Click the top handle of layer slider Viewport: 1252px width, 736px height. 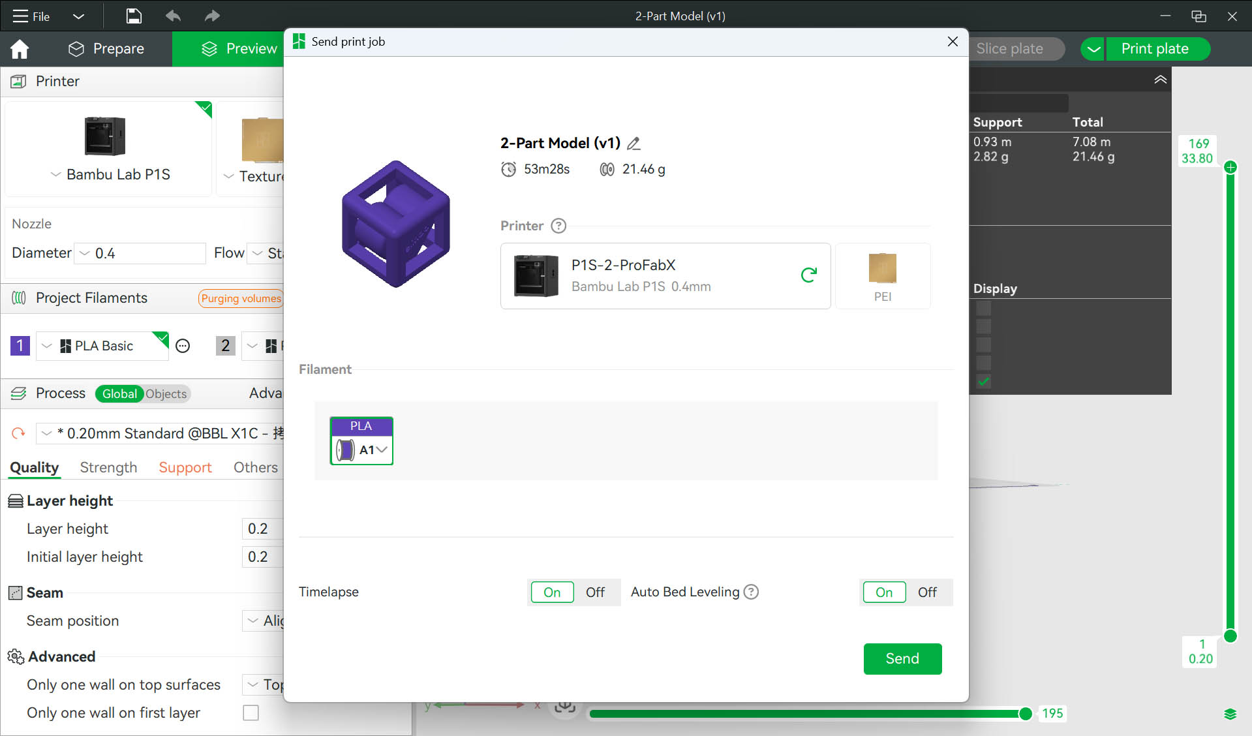(x=1230, y=168)
